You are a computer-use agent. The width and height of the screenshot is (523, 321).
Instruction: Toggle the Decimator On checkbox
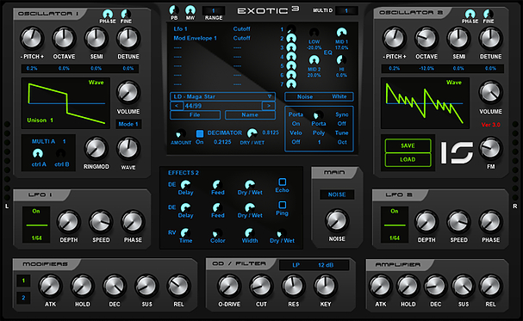pyautogui.click(x=199, y=133)
